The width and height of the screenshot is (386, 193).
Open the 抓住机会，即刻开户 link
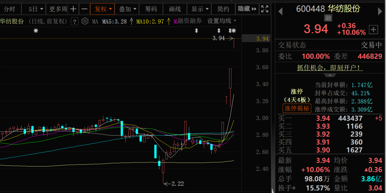tap(330, 67)
